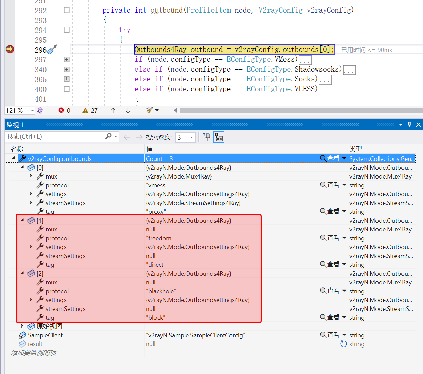The height and width of the screenshot is (374, 423).
Task: Click the warnings count triangle icon
Action: pyautogui.click(x=85, y=110)
